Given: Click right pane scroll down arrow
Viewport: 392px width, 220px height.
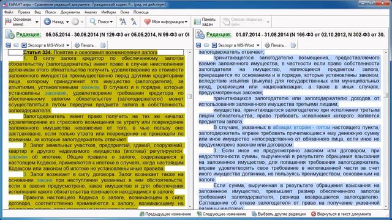Looking at the screenshot, I should [386, 207].
